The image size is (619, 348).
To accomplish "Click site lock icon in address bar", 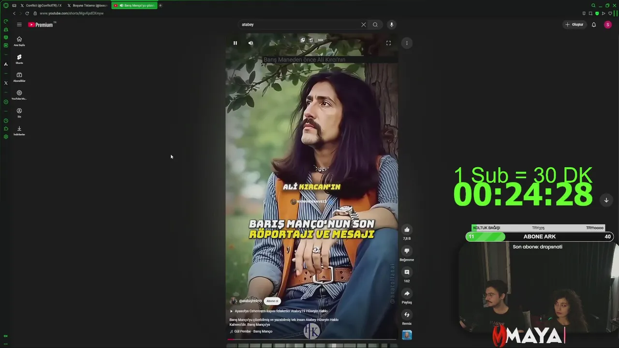I will 35,14.
